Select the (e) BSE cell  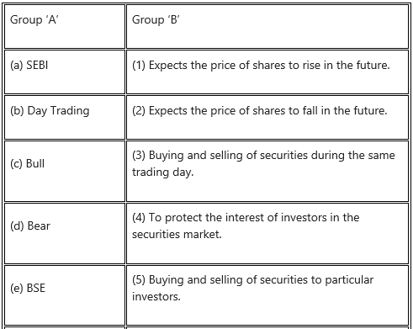[65, 295]
